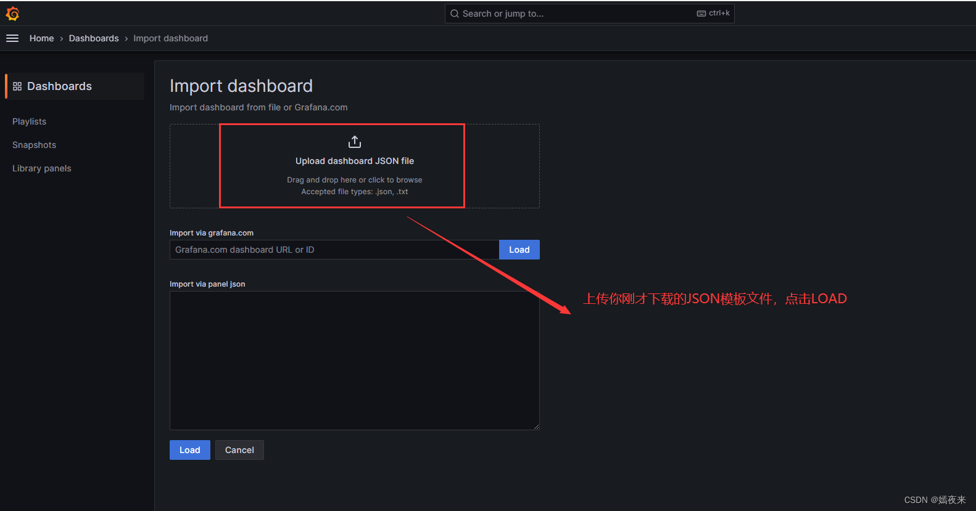The image size is (976, 511).
Task: Click blue Load button beside Cancel
Action: click(190, 450)
